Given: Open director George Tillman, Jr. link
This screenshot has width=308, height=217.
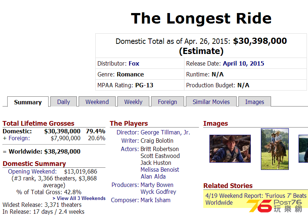Looking at the screenshot, I should 165,132.
